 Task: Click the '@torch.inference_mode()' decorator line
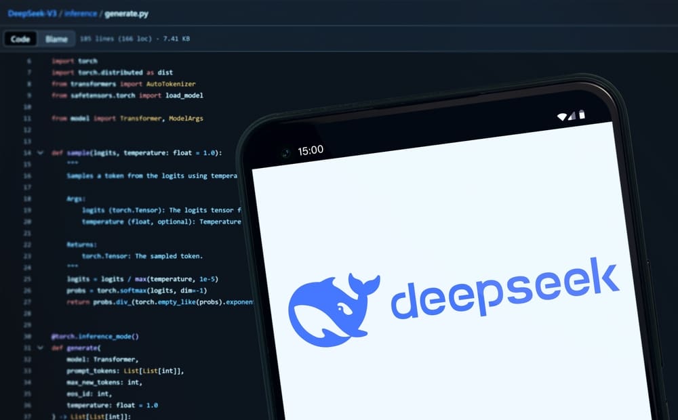pos(95,336)
